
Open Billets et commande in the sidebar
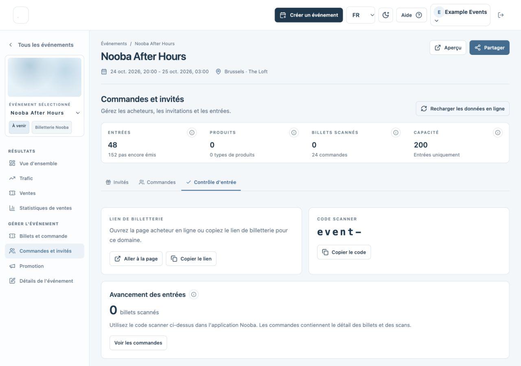[x=44, y=236]
